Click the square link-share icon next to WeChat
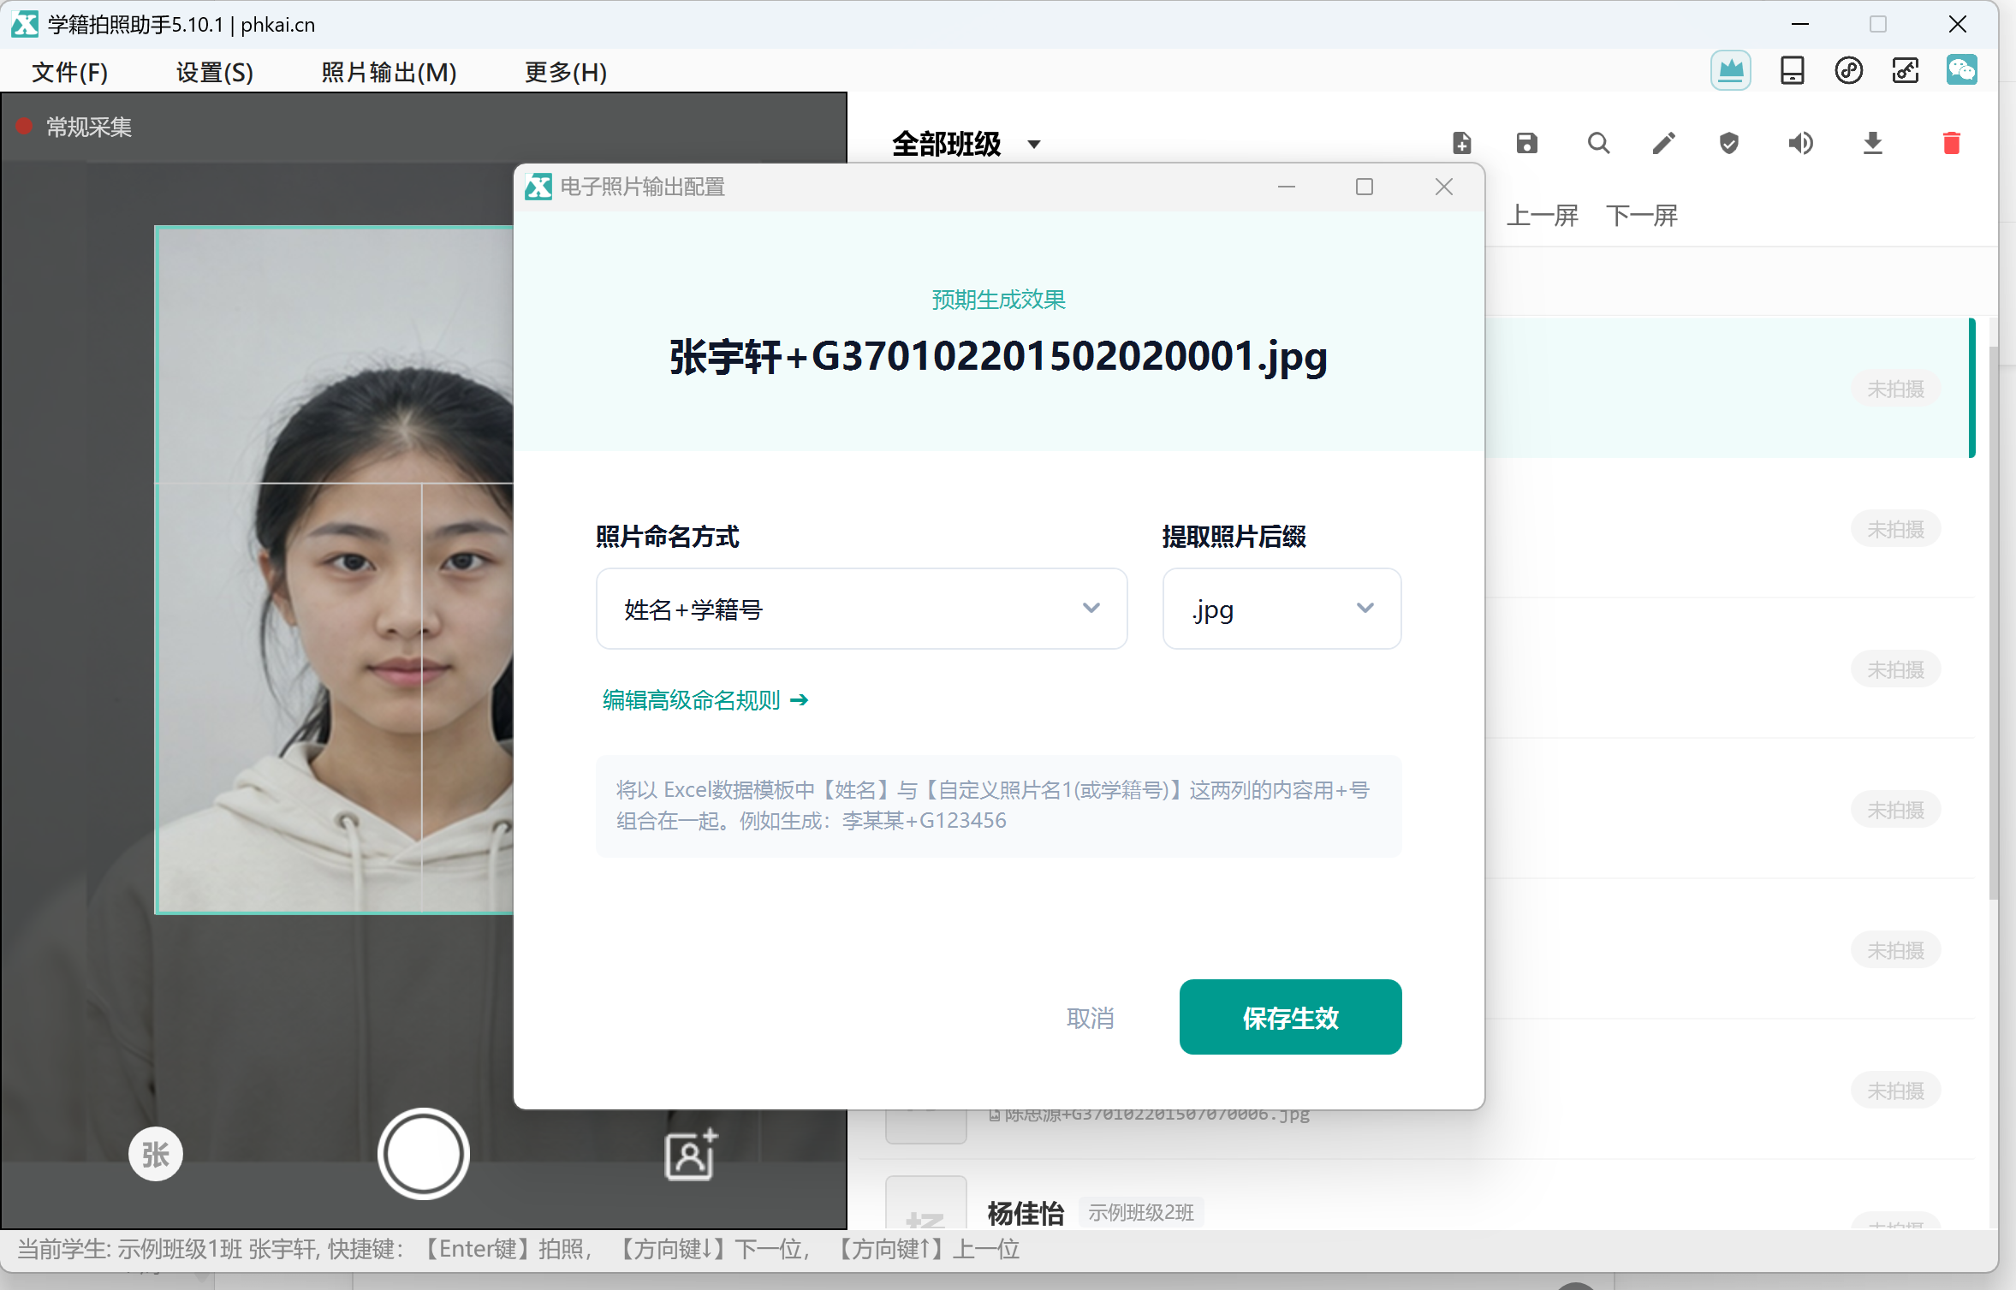Image resolution: width=2016 pixels, height=1290 pixels. pos(1906,70)
